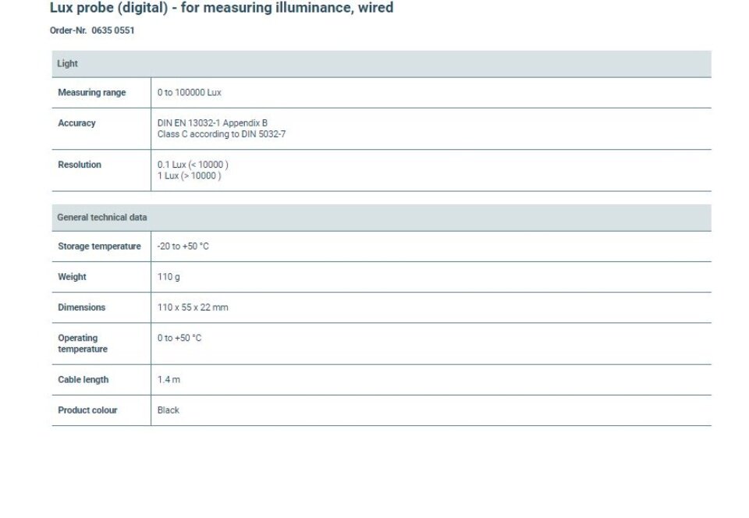Select the 0.1 Lux (< 10000) value

(x=193, y=165)
